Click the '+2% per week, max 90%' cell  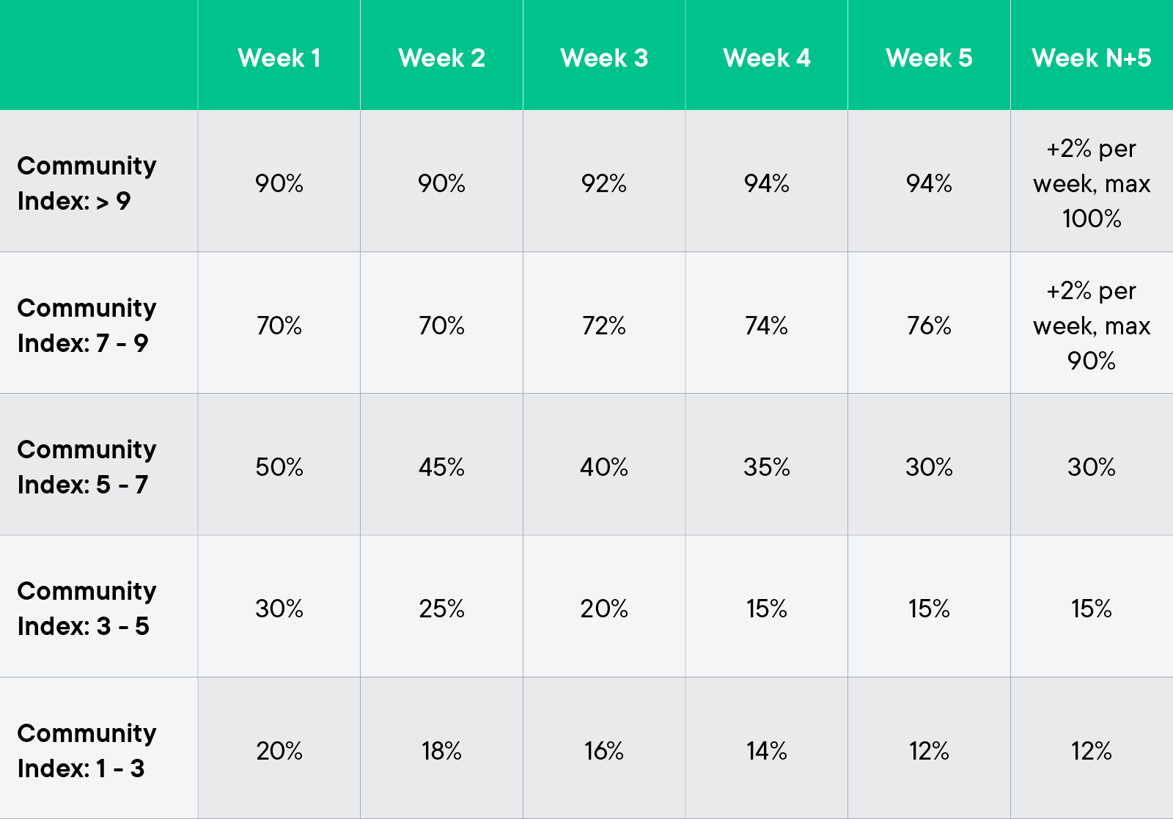(1092, 325)
